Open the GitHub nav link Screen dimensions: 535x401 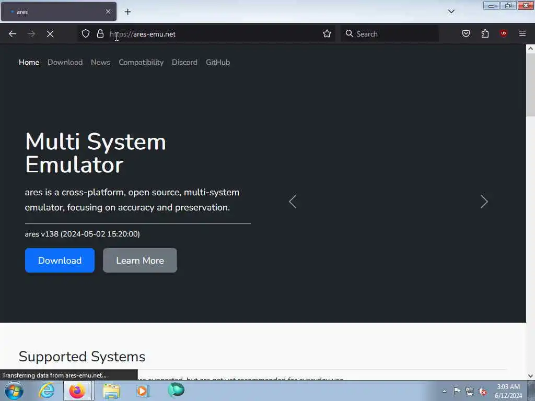[218, 63]
